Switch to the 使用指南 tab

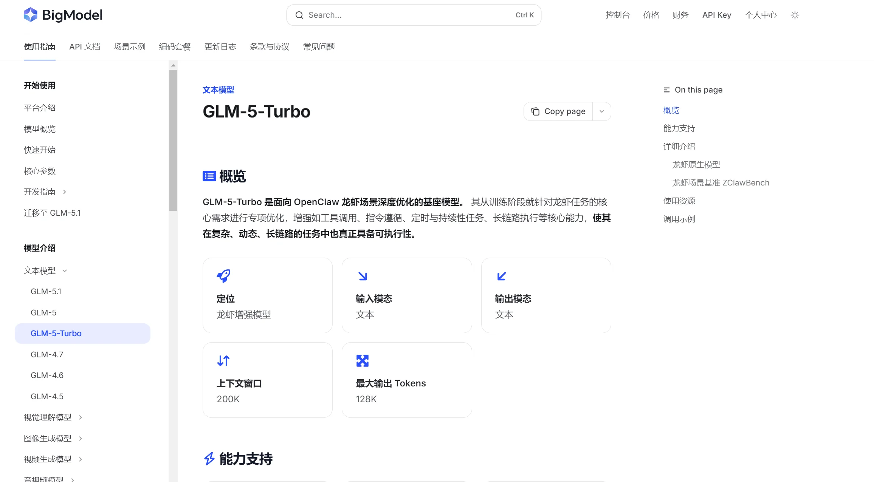coord(40,47)
